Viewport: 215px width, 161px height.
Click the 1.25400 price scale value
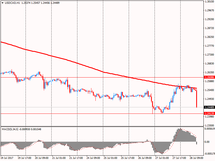pyautogui.click(x=209, y=90)
